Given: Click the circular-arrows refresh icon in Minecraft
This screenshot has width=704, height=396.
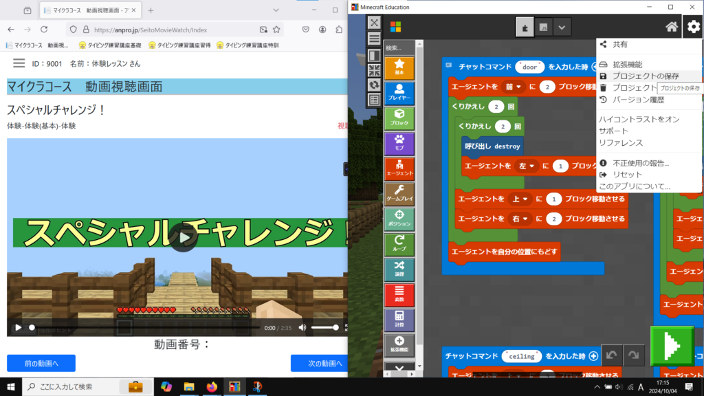Looking at the screenshot, I should point(374,85).
